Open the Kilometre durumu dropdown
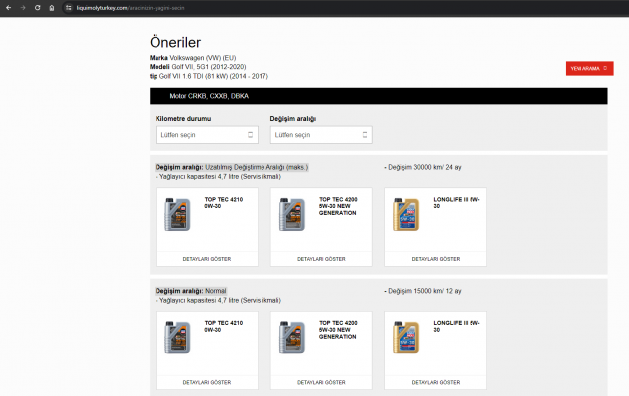The height and width of the screenshot is (396, 629). (x=207, y=135)
